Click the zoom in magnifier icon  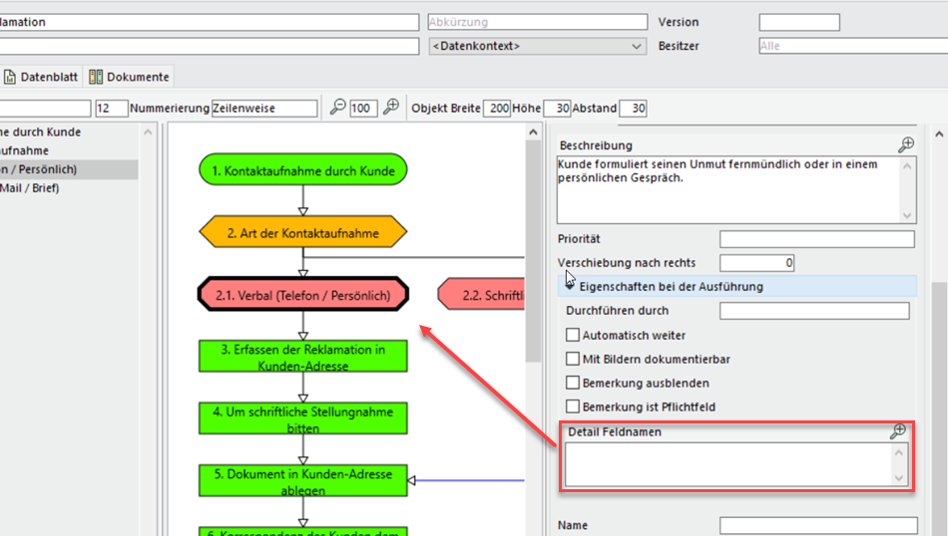point(390,108)
